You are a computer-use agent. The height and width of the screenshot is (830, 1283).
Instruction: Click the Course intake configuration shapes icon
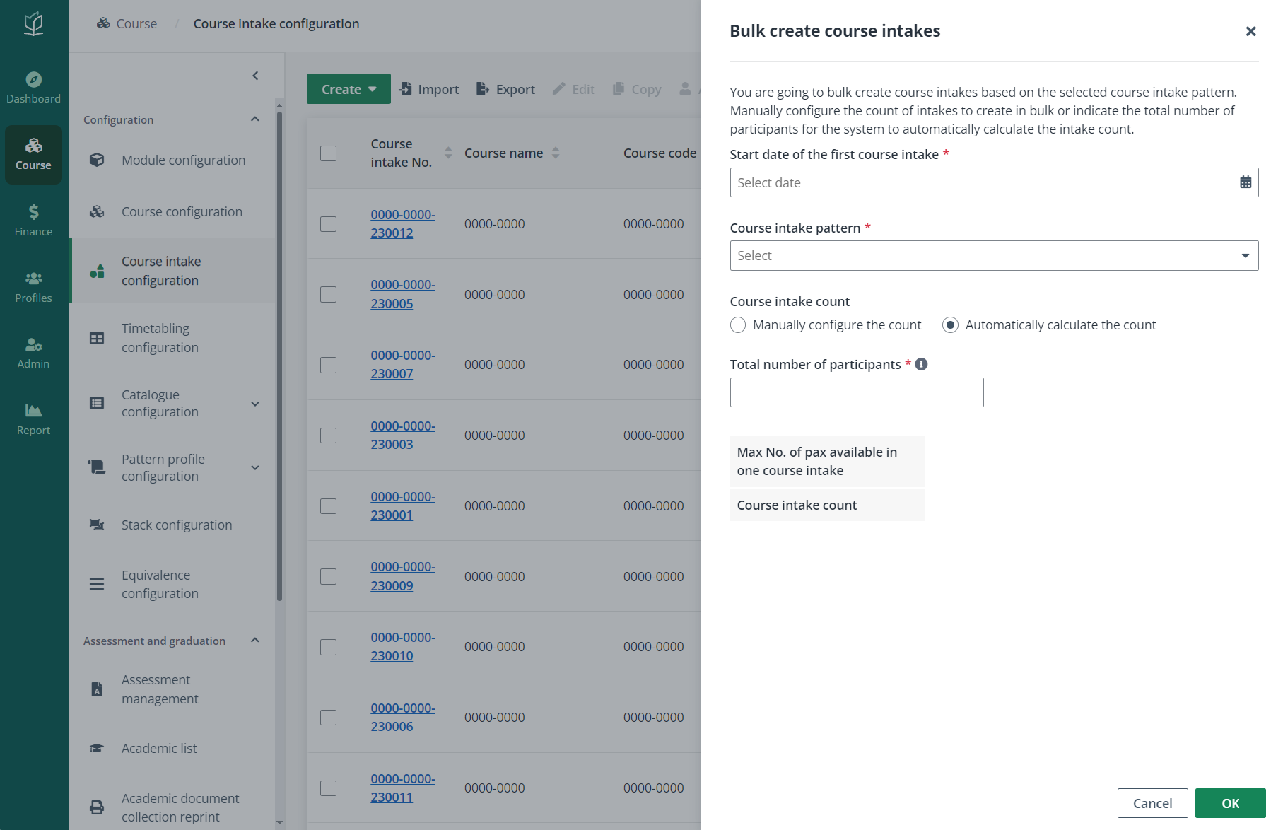97,271
